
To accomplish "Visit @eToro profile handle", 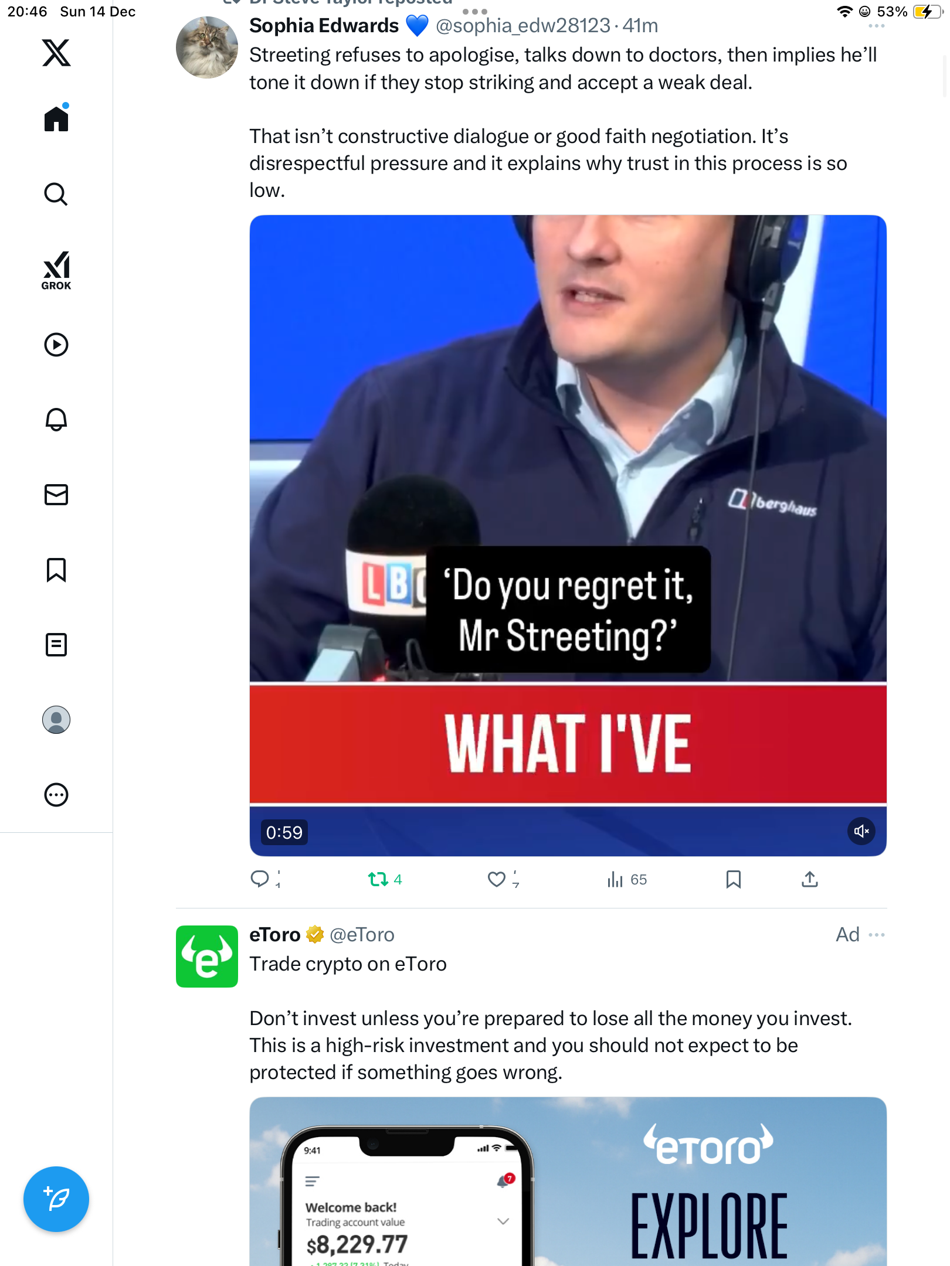I will (x=362, y=935).
